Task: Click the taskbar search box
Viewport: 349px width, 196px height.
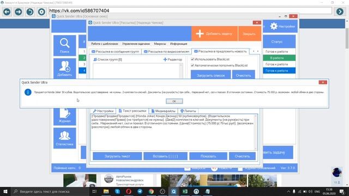Action: point(50,191)
